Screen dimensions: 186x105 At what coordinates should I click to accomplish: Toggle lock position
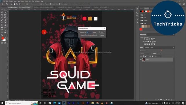(148, 56)
